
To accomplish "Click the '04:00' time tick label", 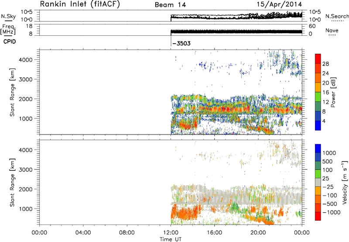I will tap(83, 233).
